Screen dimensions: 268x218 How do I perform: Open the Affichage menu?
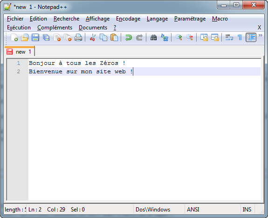(97, 19)
